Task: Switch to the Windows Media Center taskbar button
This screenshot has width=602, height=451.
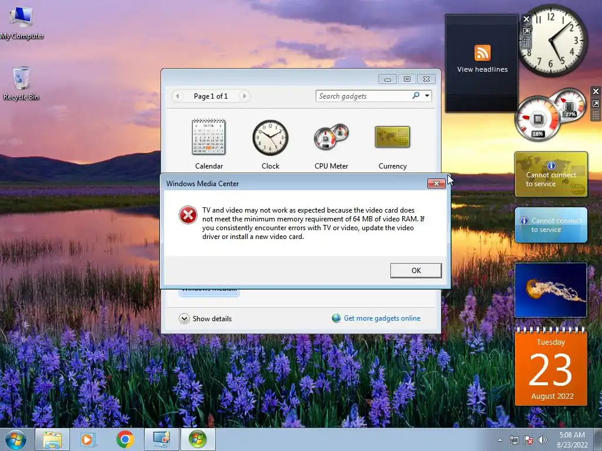Action: click(x=198, y=439)
